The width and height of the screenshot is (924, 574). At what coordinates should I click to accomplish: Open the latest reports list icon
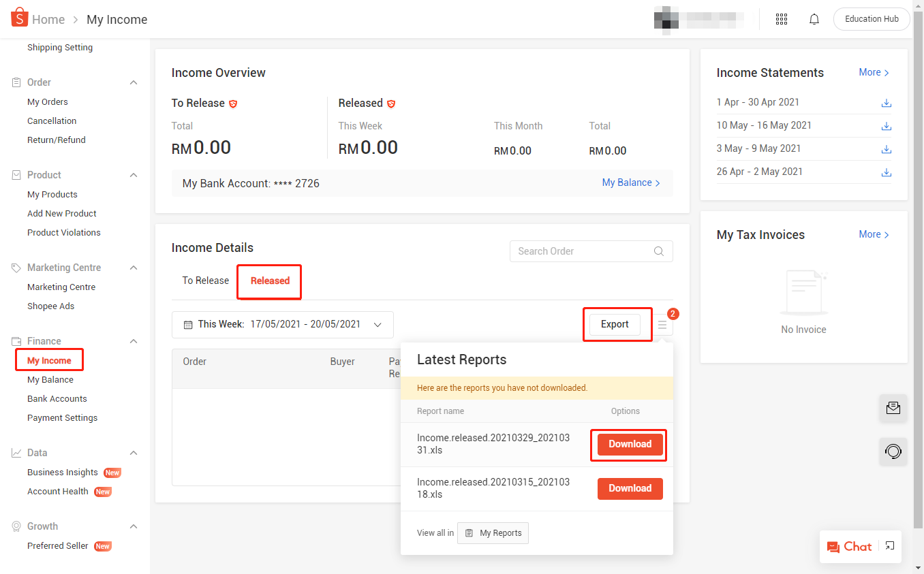[662, 325]
